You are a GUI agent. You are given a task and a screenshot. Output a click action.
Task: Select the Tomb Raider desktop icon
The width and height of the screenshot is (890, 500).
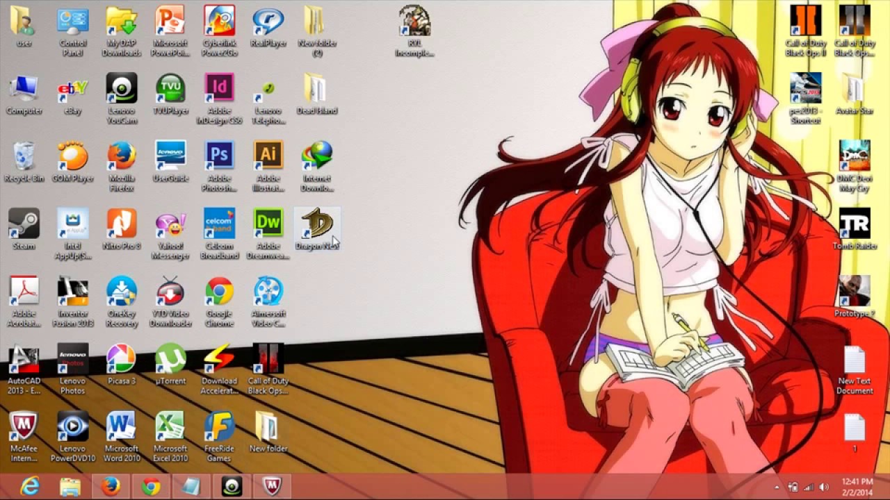(855, 230)
